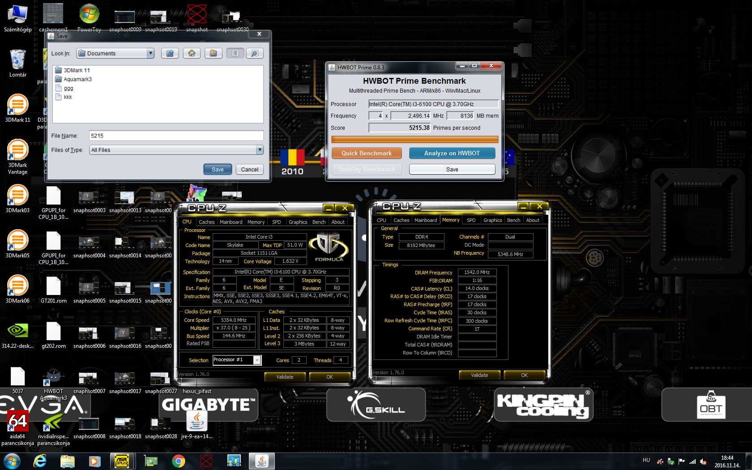The width and height of the screenshot is (752, 470).
Task: Open the Windows Start menu
Action: pos(12,461)
